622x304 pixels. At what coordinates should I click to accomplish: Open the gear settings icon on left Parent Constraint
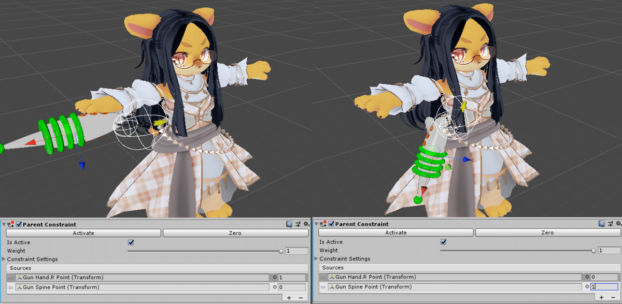[305, 224]
